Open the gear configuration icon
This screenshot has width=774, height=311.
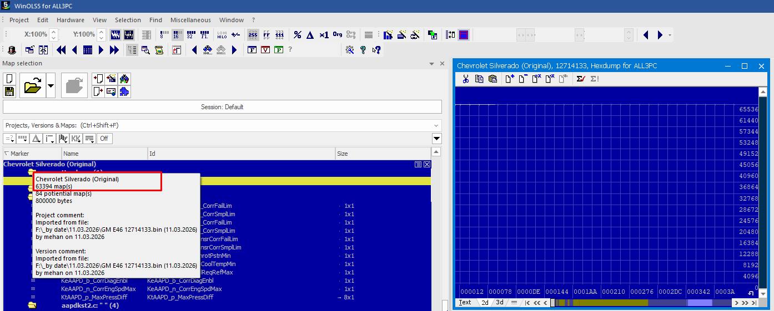click(x=350, y=50)
